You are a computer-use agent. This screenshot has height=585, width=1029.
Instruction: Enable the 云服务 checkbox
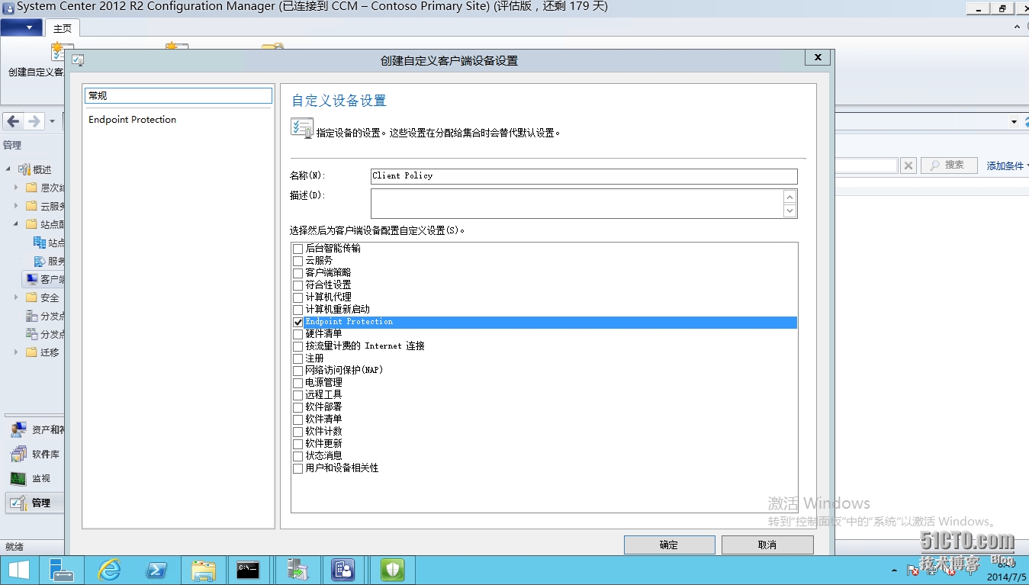coord(298,261)
